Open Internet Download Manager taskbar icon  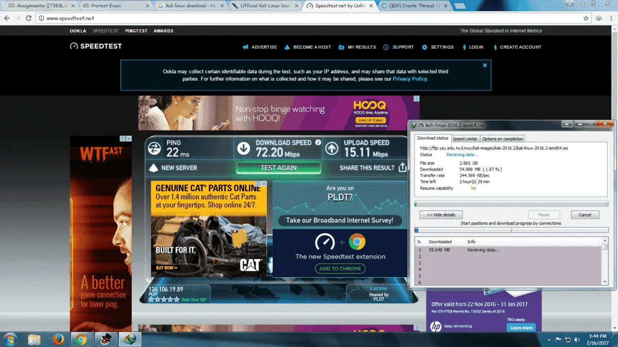129,339
